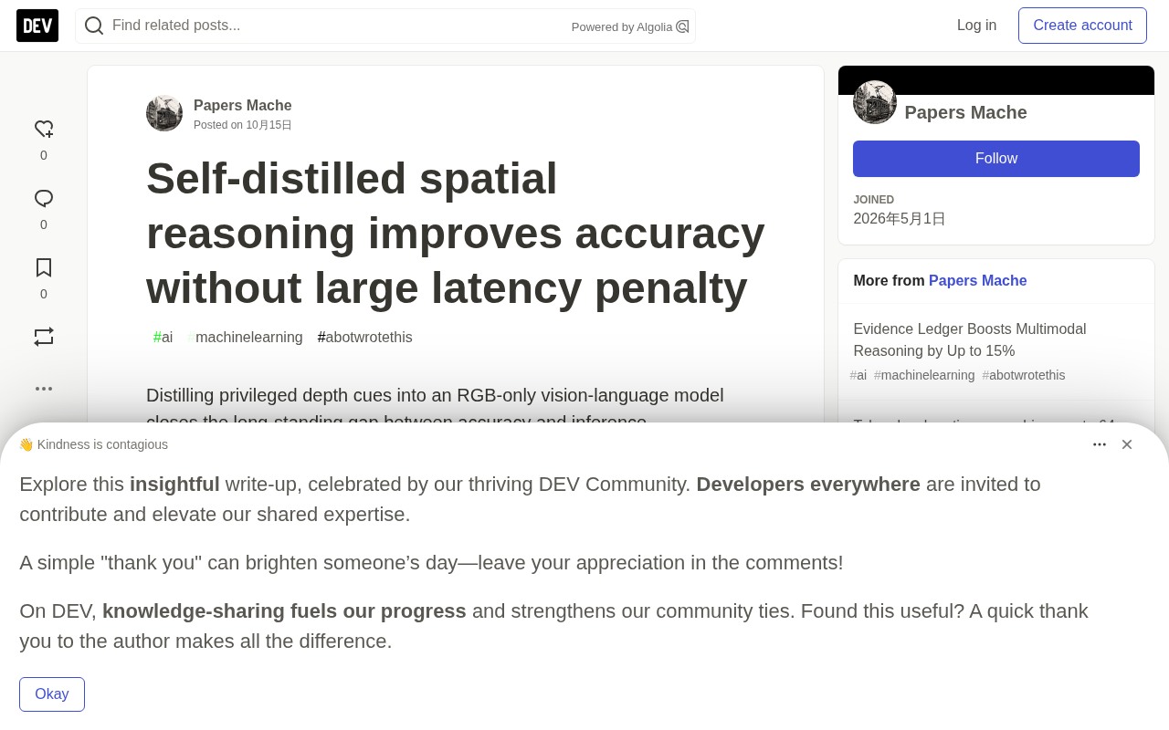Click the Powered by Algolia text
This screenshot has height=730, width=1169.
click(622, 27)
